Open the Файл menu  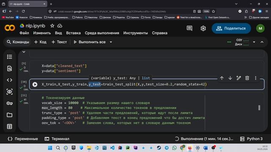[24, 33]
